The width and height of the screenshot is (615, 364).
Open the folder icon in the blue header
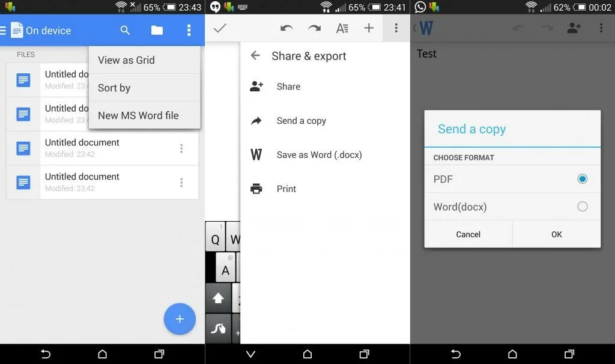coord(157,30)
